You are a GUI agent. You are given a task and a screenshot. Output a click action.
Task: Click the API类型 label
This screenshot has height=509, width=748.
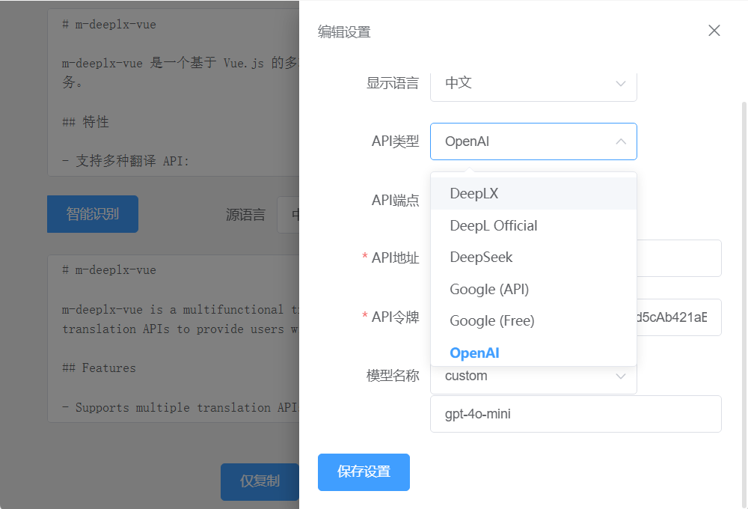click(x=395, y=141)
